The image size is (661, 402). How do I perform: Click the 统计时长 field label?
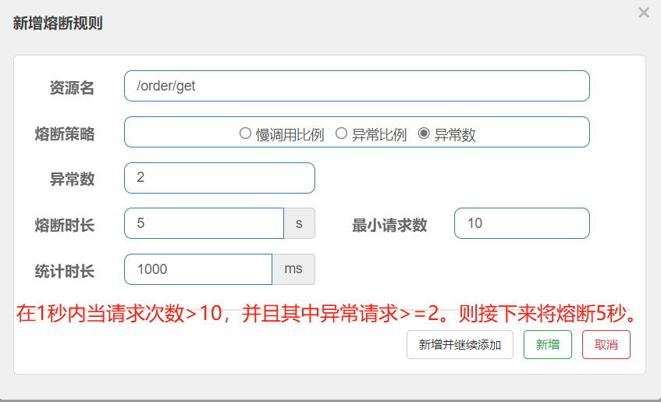coord(65,272)
